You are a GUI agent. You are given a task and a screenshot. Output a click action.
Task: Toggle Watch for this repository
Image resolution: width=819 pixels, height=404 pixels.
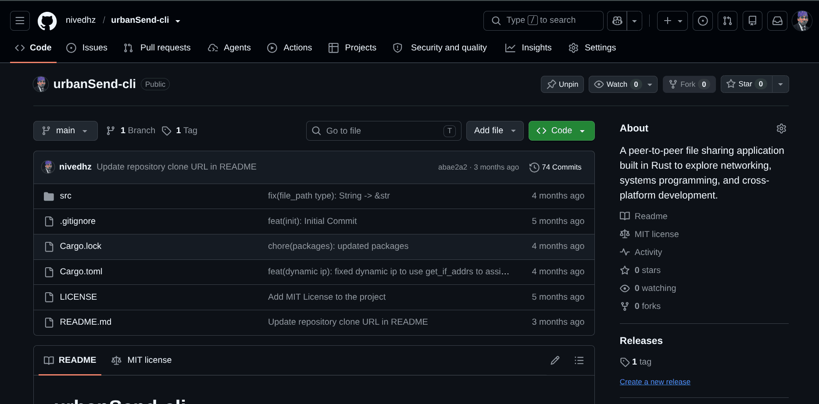point(623,84)
